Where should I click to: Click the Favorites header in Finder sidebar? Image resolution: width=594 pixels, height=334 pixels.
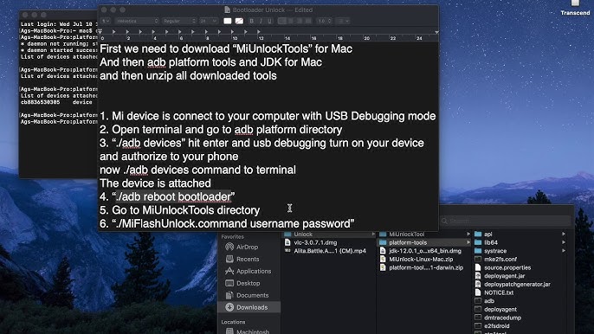click(x=233, y=237)
